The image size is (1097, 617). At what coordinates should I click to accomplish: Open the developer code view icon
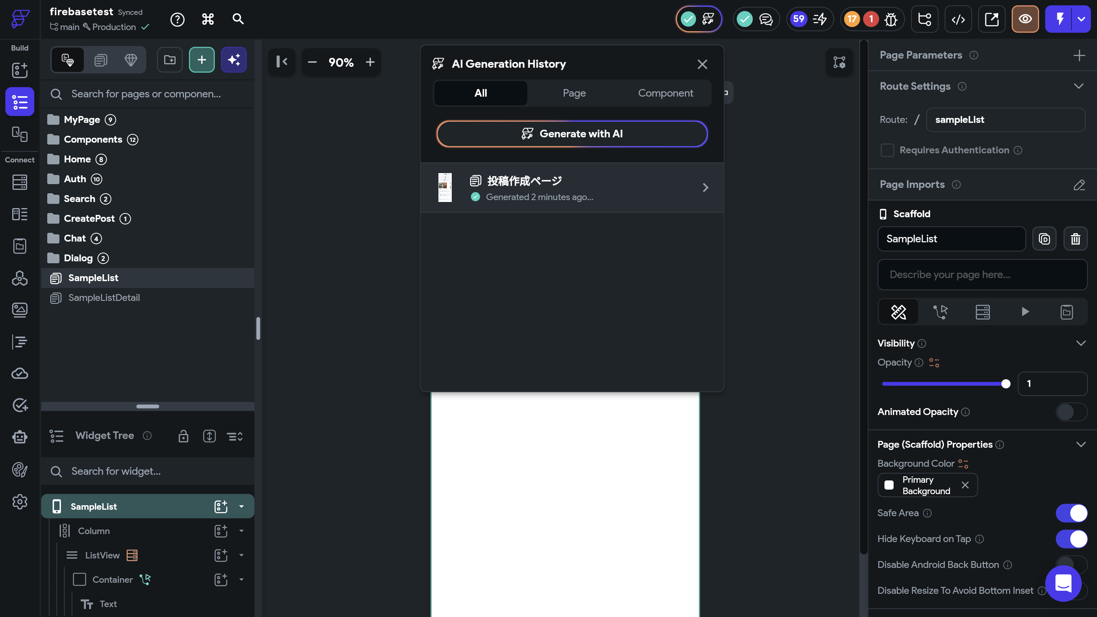pyautogui.click(x=958, y=19)
